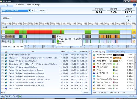This screenshot has height=99, width=137.
Task: Check the box for the 00:34:47 row
Action: coord(2,55)
